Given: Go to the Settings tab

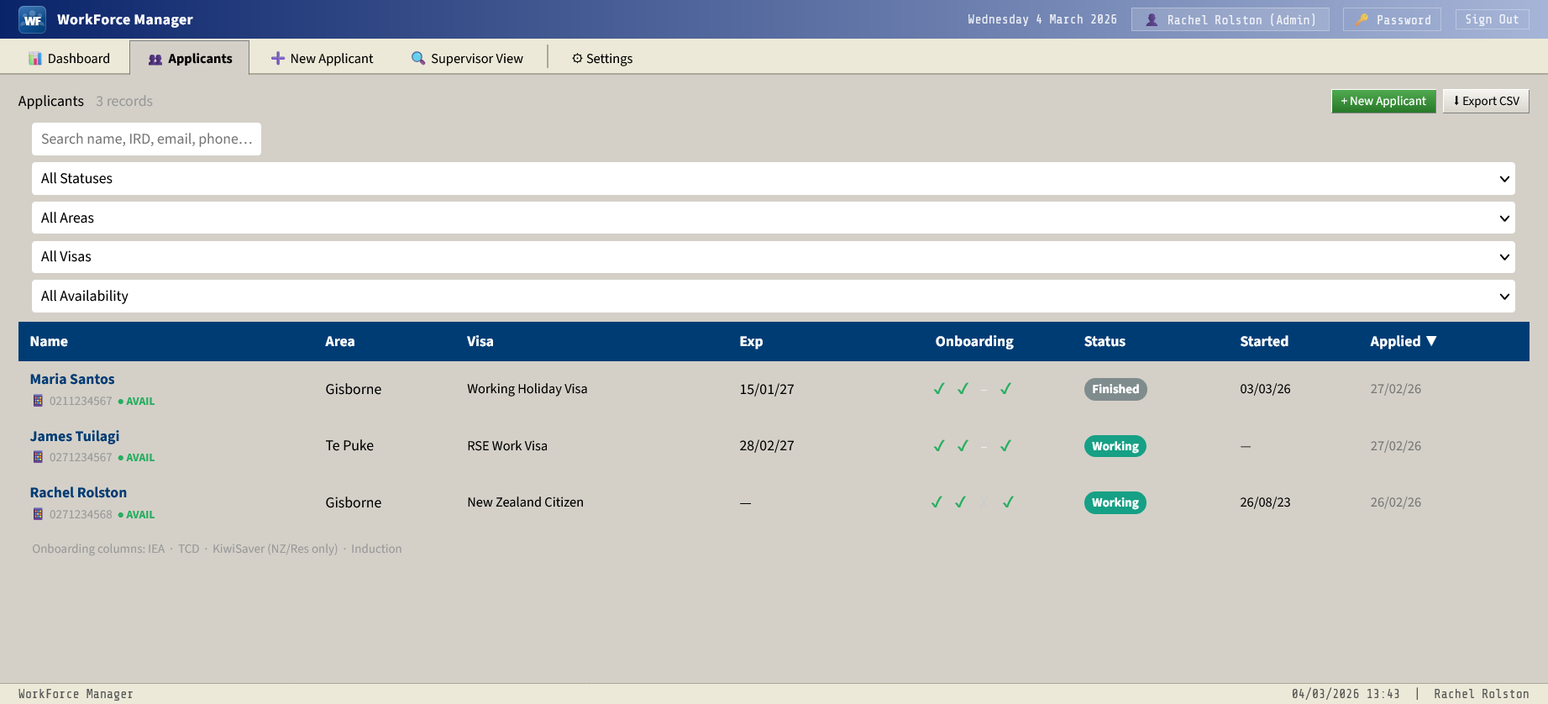Looking at the screenshot, I should (602, 58).
